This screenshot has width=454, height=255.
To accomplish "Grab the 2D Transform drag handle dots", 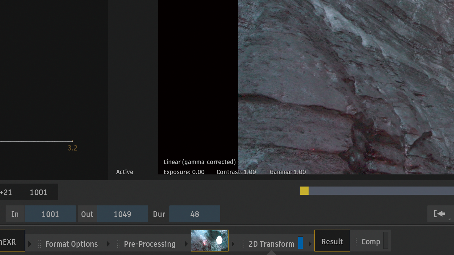I will point(243,244).
